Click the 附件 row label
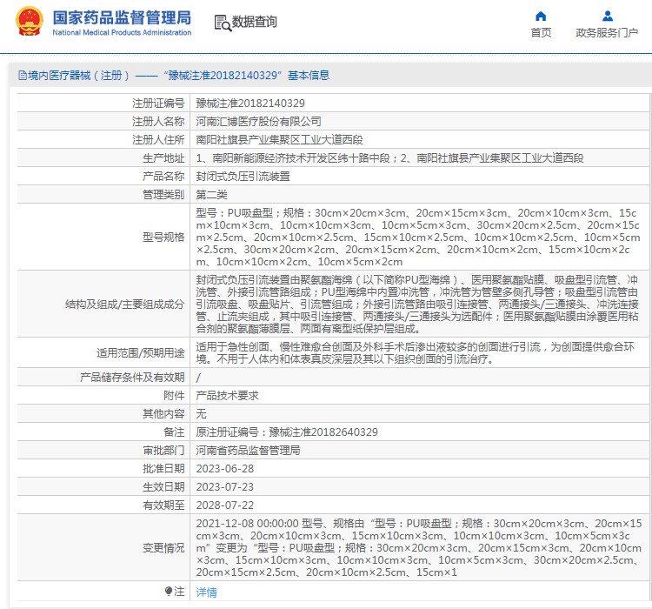 (x=174, y=396)
